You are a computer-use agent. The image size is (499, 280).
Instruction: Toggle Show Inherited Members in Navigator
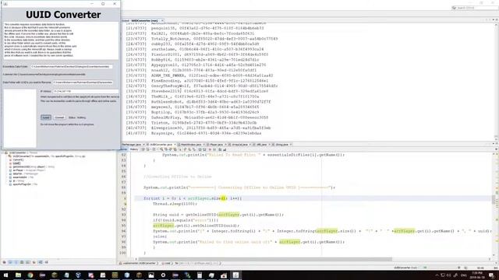4,262
